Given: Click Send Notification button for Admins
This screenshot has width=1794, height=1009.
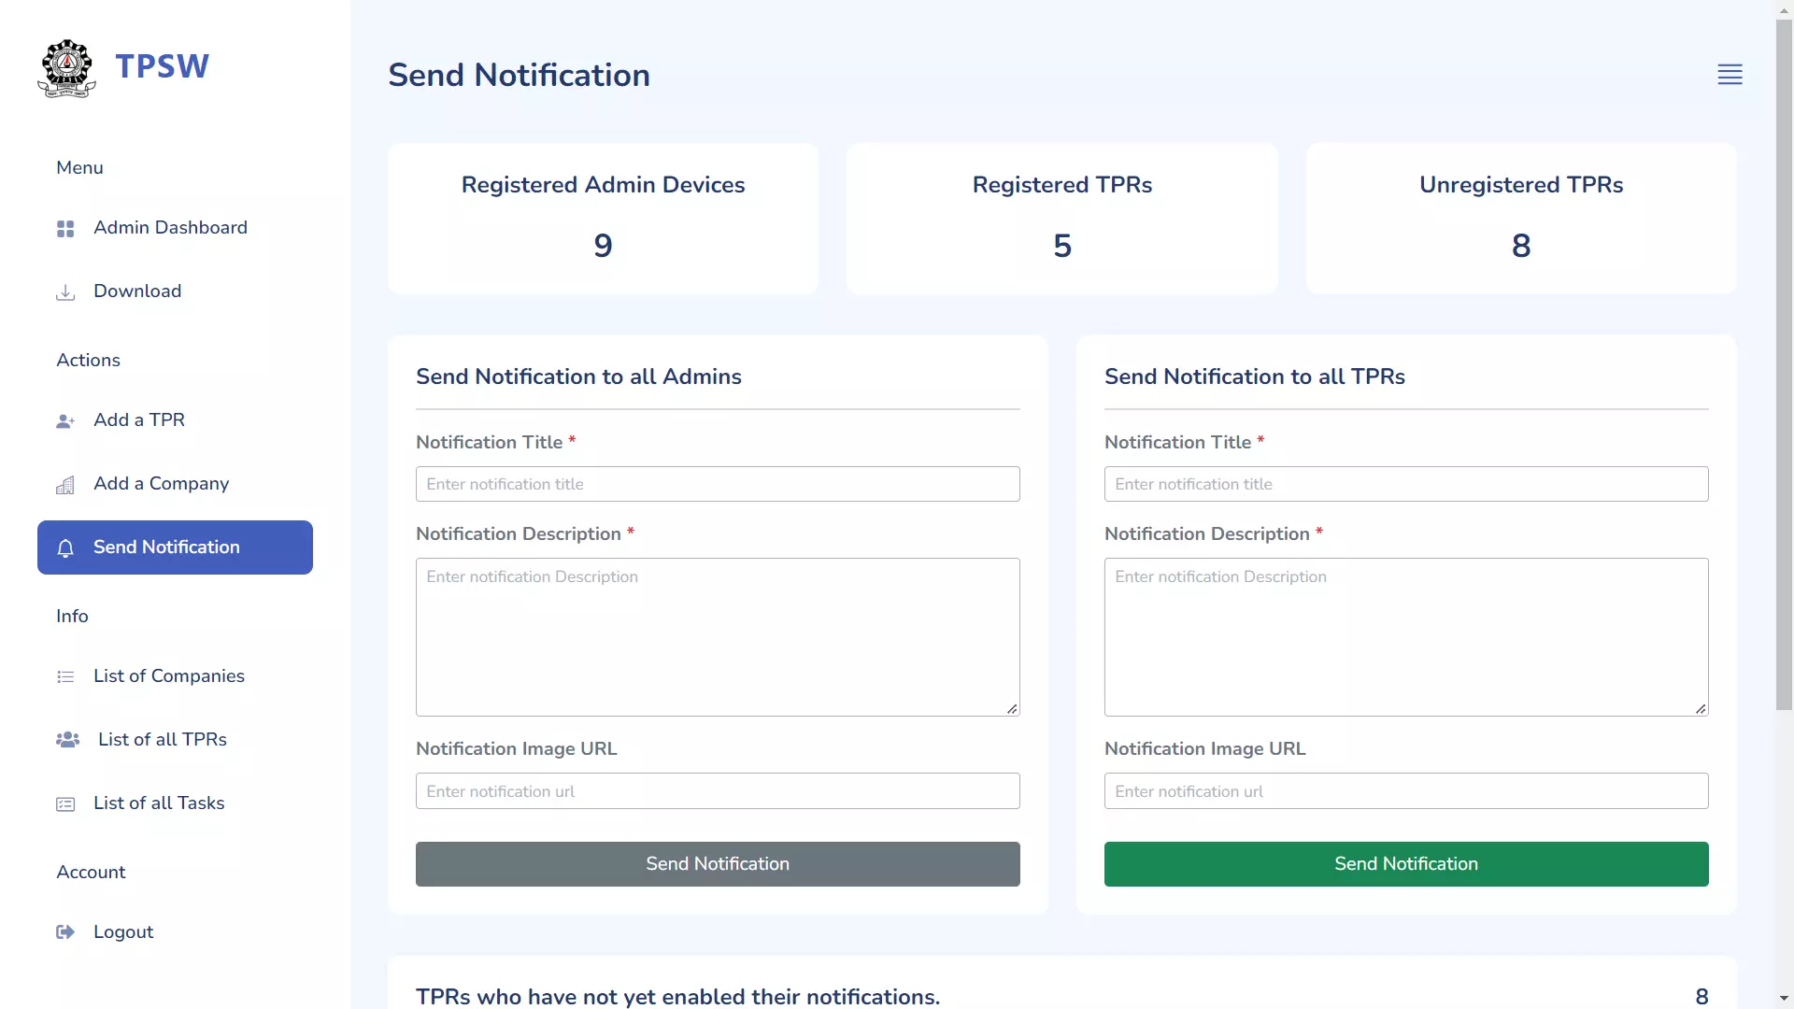Looking at the screenshot, I should tap(717, 862).
